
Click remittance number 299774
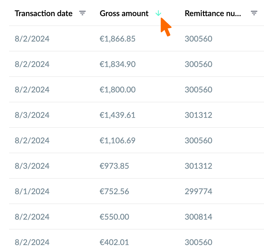[199, 191]
